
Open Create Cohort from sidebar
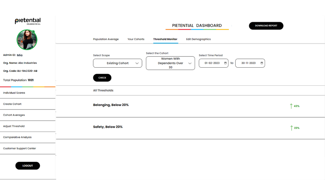point(12,104)
